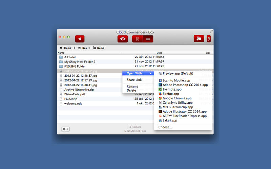
Task: Open with Evernote.app
Action: click(172, 89)
